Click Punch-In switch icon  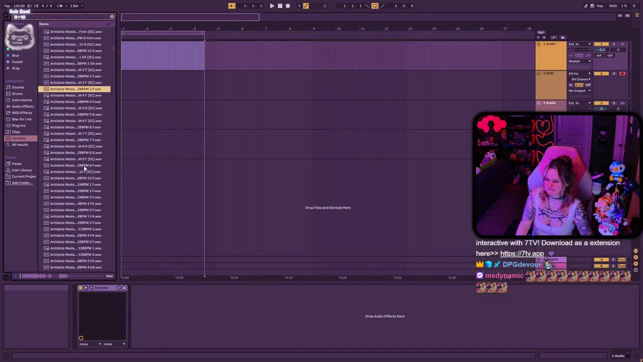point(367,6)
